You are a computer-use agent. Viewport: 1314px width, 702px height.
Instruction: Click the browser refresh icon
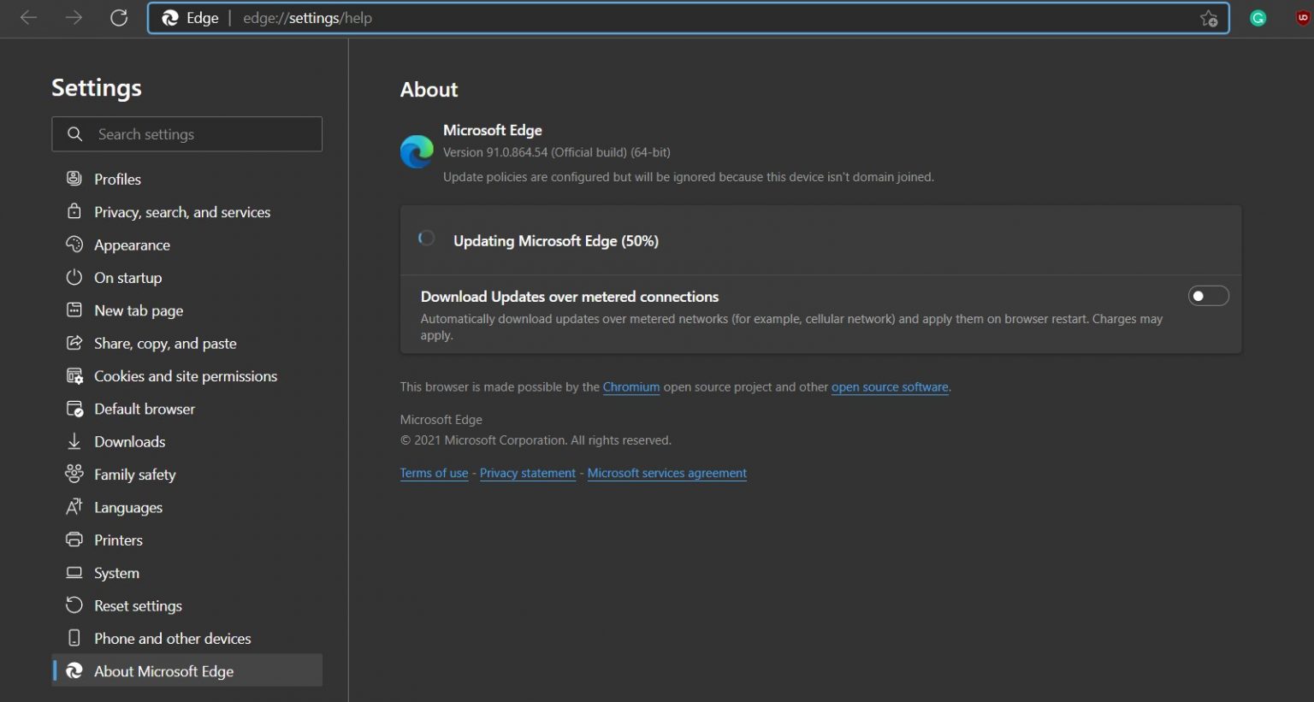(x=119, y=18)
